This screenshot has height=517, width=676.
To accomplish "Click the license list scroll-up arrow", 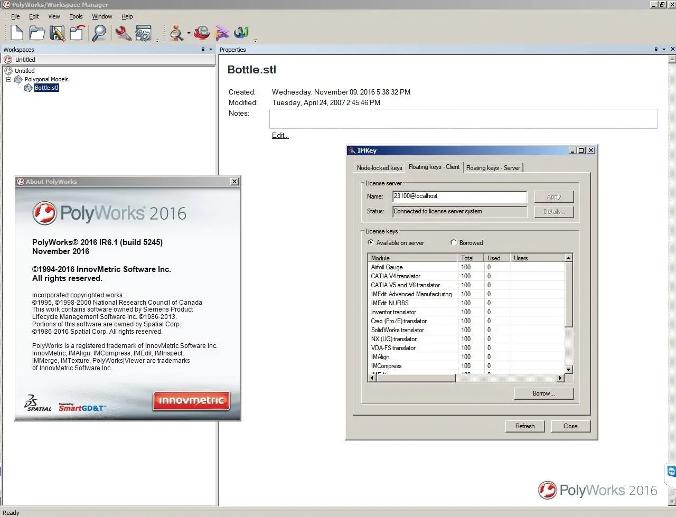I will tap(569, 258).
